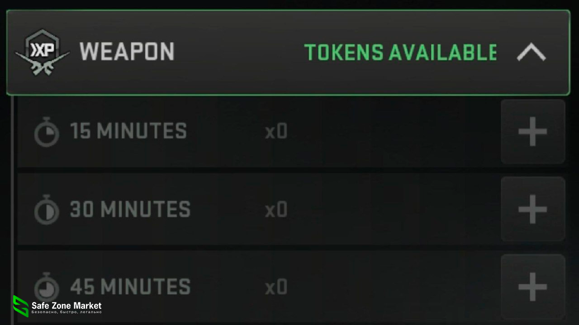Open the Safe Zone Market watermark text
Image resolution: width=579 pixels, height=325 pixels.
(66, 306)
